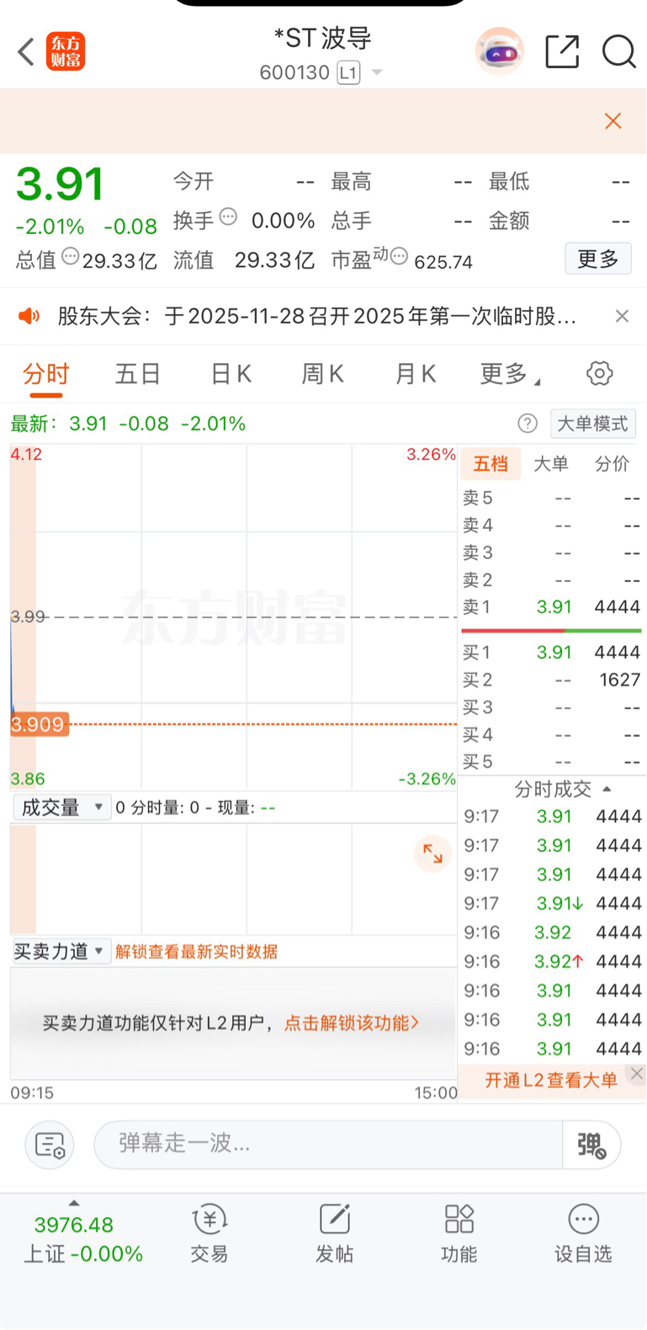Tap the share icon
Image resolution: width=647 pixels, height=1330 pixels.
point(562,51)
